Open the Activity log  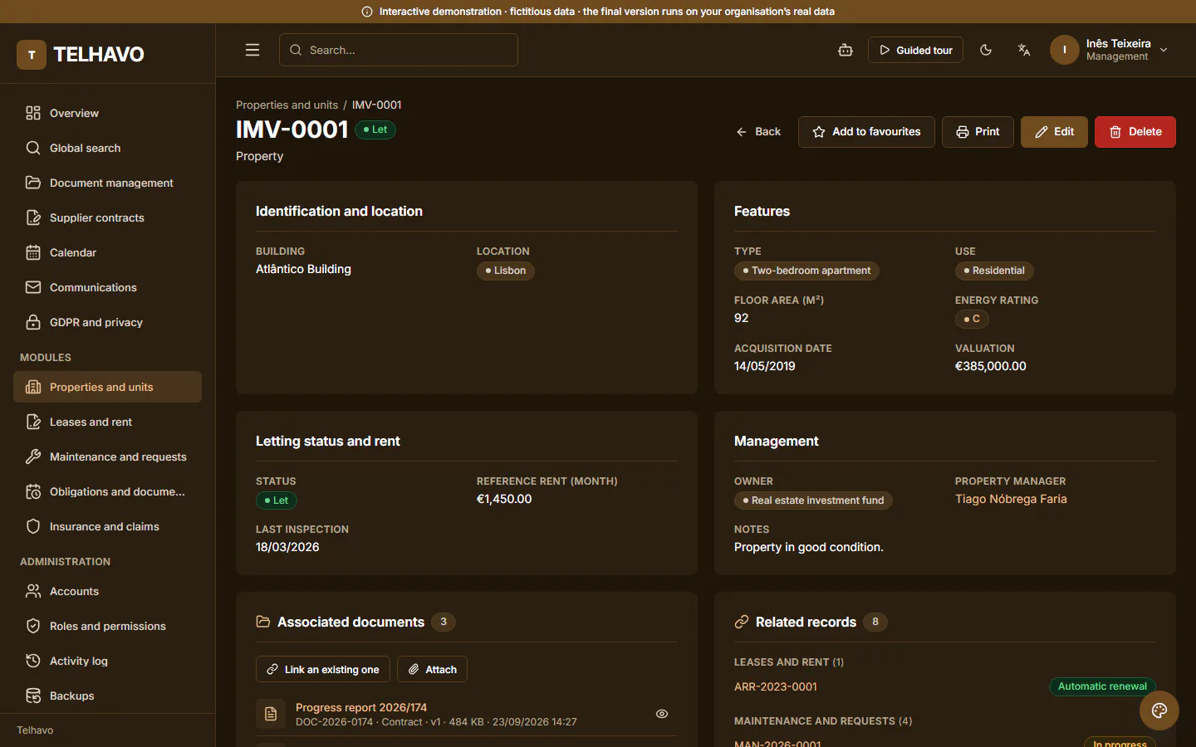(x=108, y=661)
